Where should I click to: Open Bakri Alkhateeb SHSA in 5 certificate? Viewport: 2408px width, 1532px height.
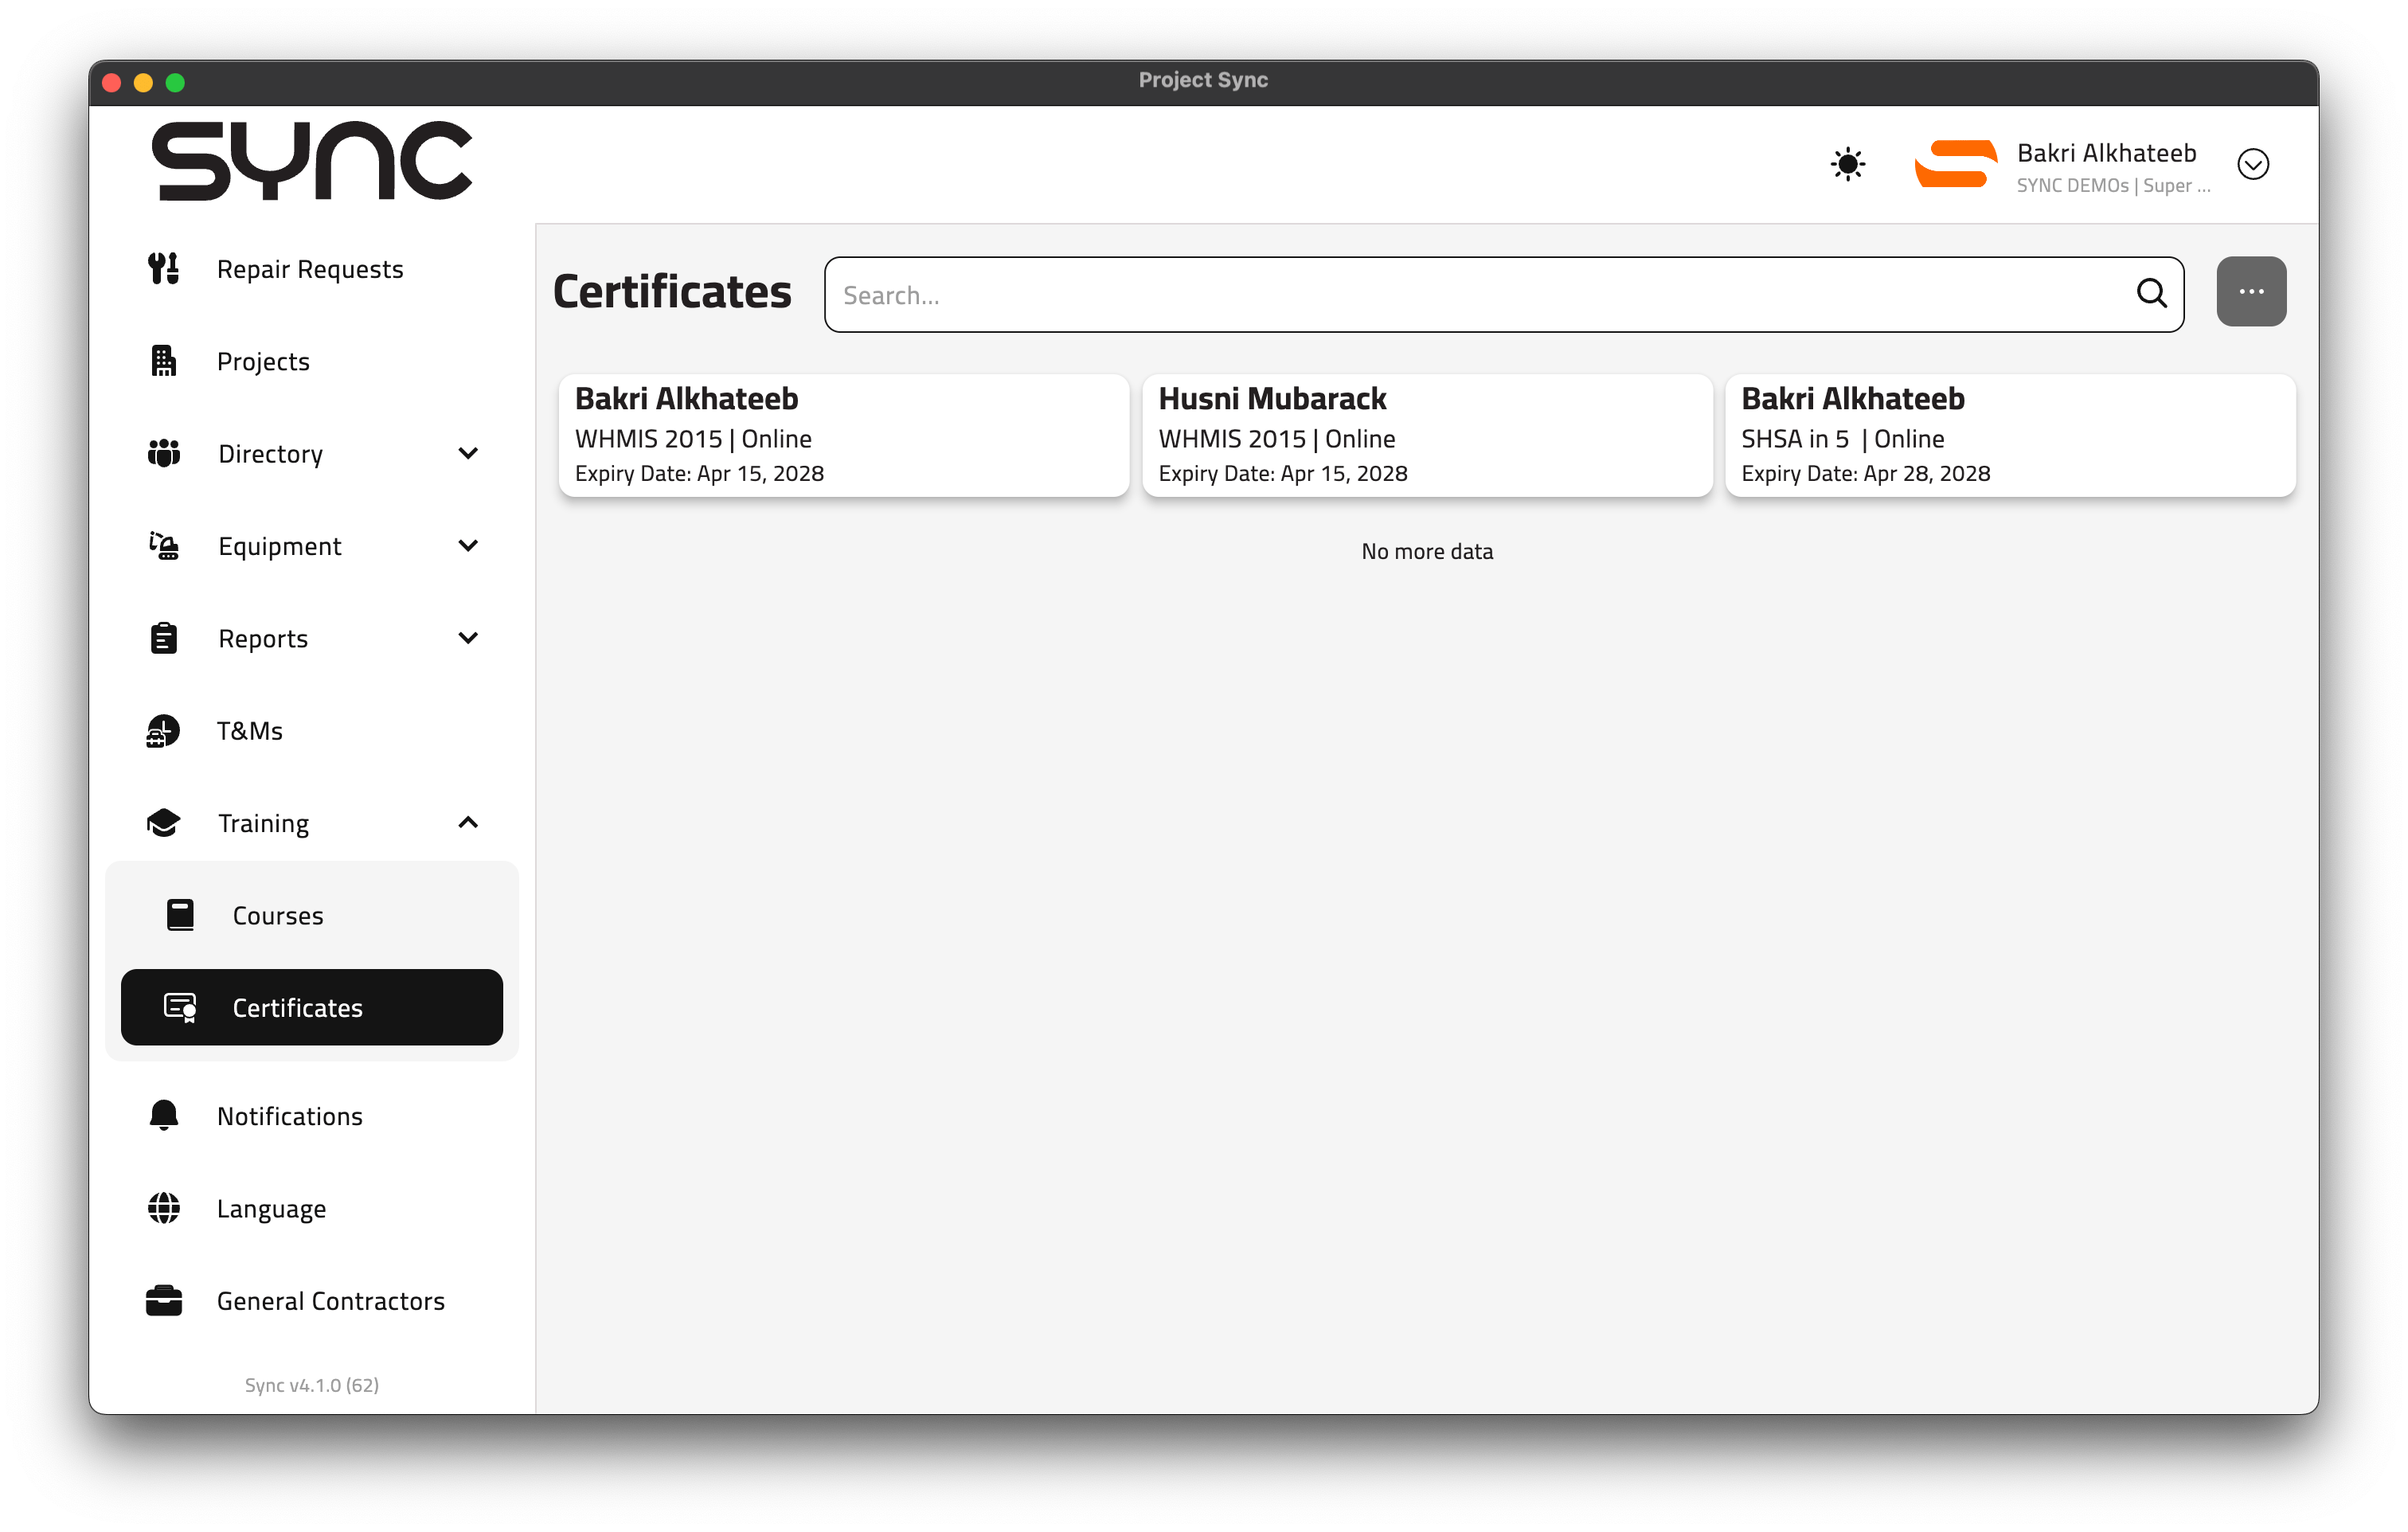[x=2010, y=434]
